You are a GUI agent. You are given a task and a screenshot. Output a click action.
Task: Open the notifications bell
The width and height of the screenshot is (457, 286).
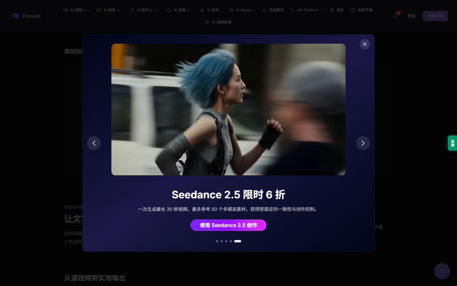coord(395,16)
